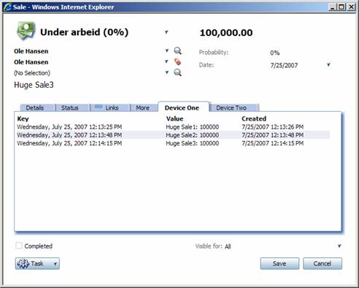This screenshot has width=359, height=288.
Task: Click created time 7/25/2007 12:13:26 PM
Action: [272, 127]
